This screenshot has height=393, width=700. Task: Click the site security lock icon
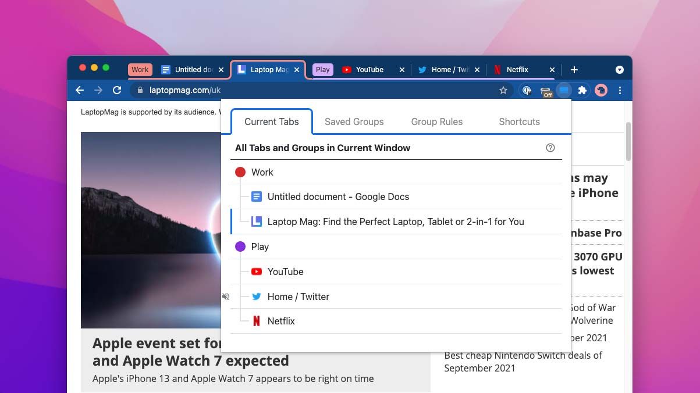[140, 90]
